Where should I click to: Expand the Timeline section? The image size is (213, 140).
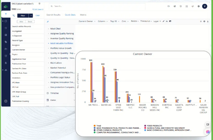tap(54, 93)
